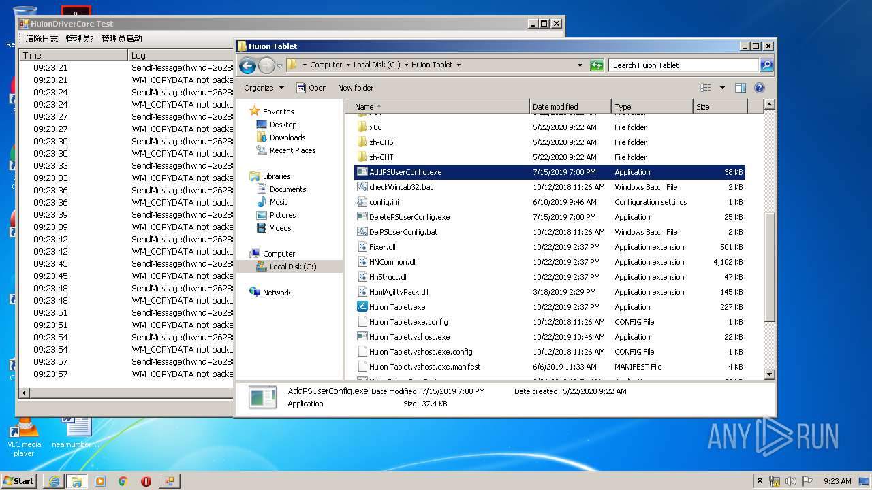Viewport: 872px width, 490px height.
Task: Open 管理员启动 menu in HuionDriverCore Test
Action: pos(121,39)
